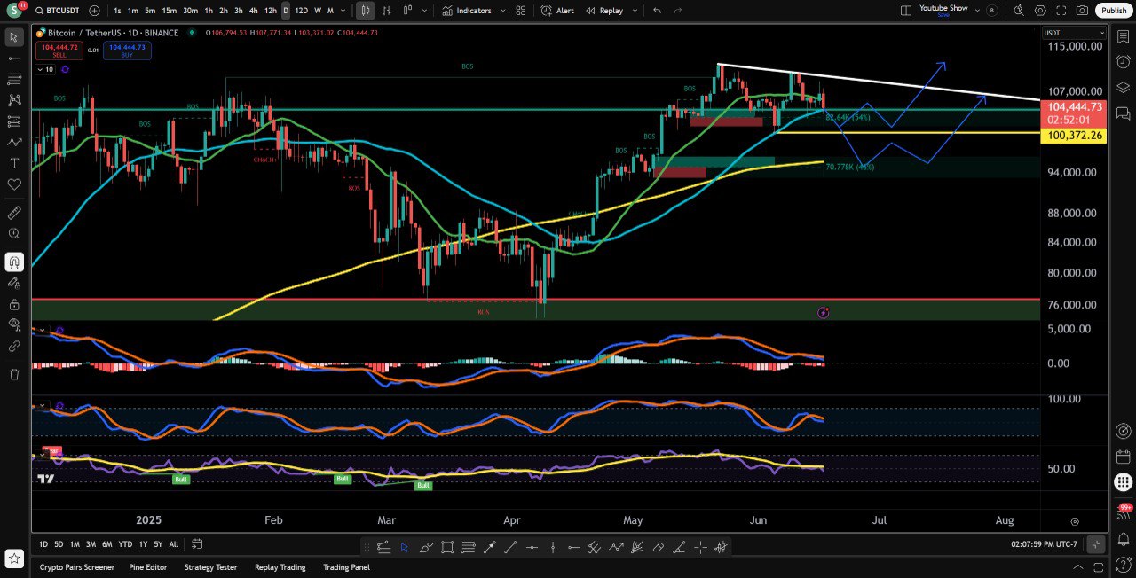1136x578 pixels.
Task: Select the text annotation tool
Action: tap(14, 163)
